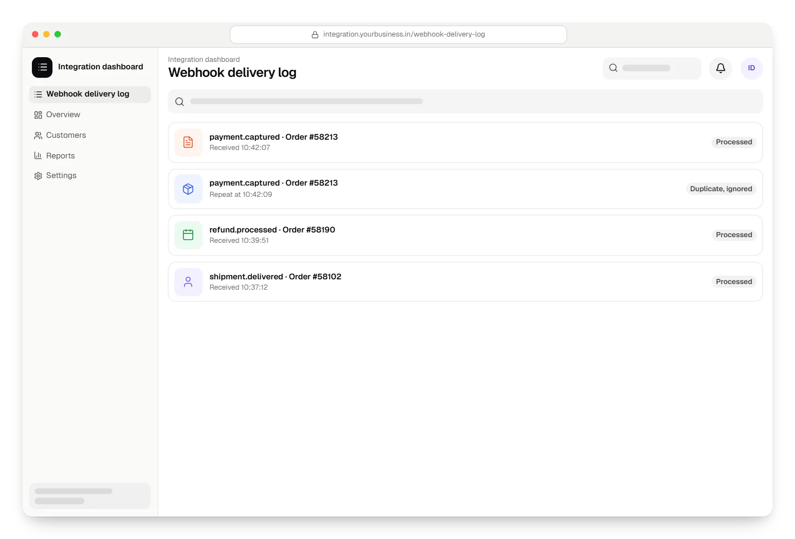Screen dimensions: 795x539
Task: Click the Webhook delivery log list icon
Action: click(x=38, y=94)
